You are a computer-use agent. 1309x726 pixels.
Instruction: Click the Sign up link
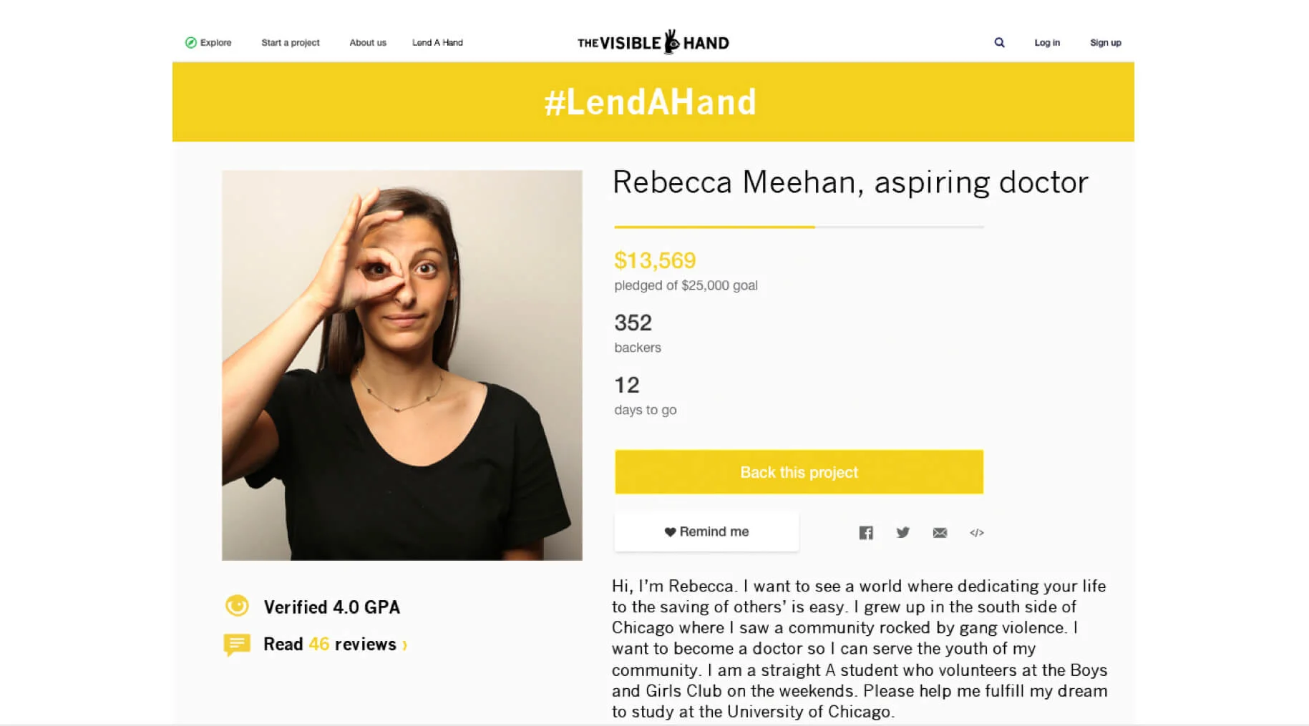pyautogui.click(x=1106, y=42)
